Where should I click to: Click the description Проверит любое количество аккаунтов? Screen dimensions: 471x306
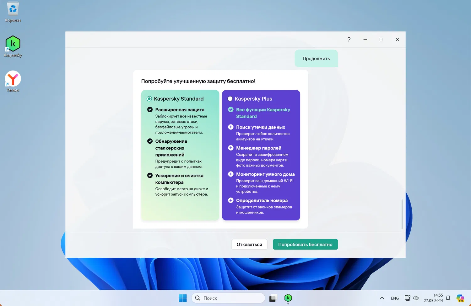[x=263, y=136]
